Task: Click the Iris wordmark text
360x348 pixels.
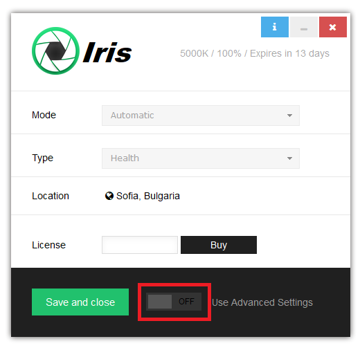Action: (x=107, y=53)
